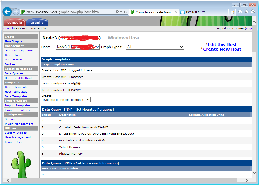Click the horizontal scrollbar thumb
The image size is (259, 185).
pos(124,180)
